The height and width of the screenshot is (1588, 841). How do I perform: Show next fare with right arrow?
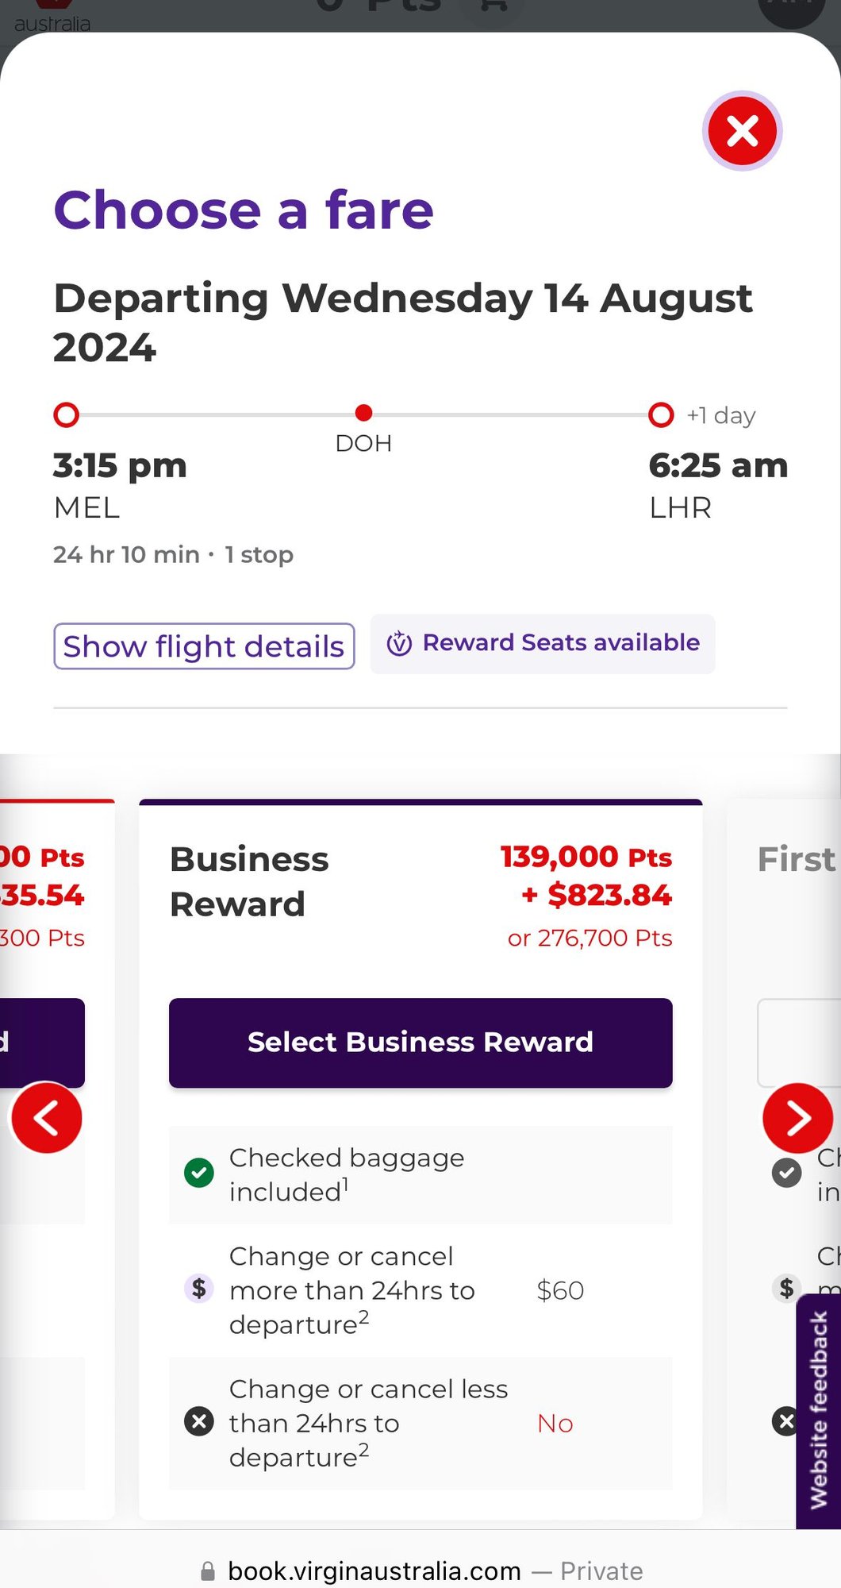[x=797, y=1118]
